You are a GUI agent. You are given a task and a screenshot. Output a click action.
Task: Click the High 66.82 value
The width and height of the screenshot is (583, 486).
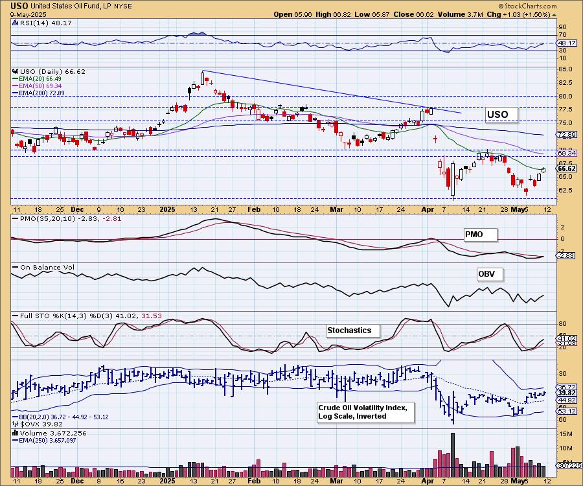coord(333,14)
